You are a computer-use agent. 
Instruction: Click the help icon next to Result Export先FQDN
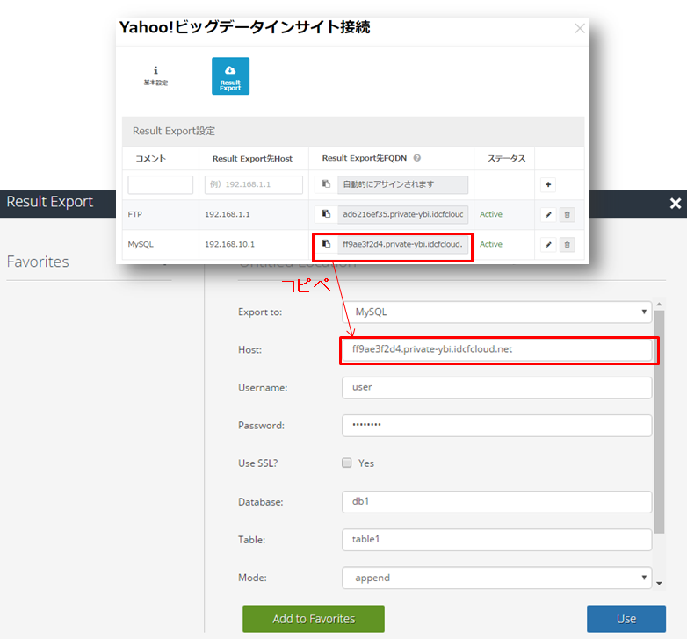pyautogui.click(x=417, y=158)
